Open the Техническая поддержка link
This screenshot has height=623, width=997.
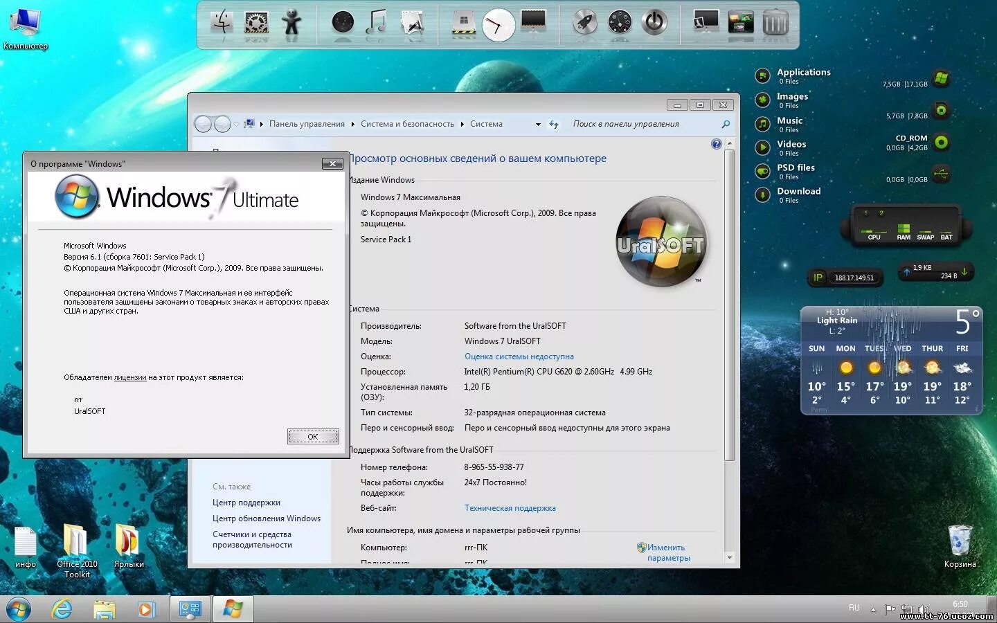coord(510,508)
